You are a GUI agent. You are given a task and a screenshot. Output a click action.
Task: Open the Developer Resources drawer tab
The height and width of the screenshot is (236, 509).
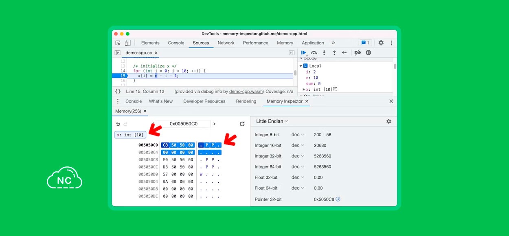coord(204,101)
